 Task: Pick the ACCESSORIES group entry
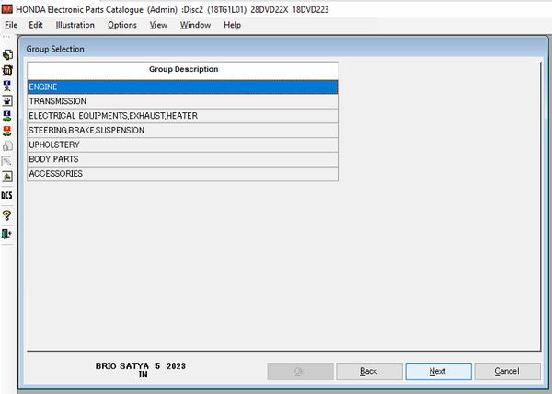(x=182, y=174)
